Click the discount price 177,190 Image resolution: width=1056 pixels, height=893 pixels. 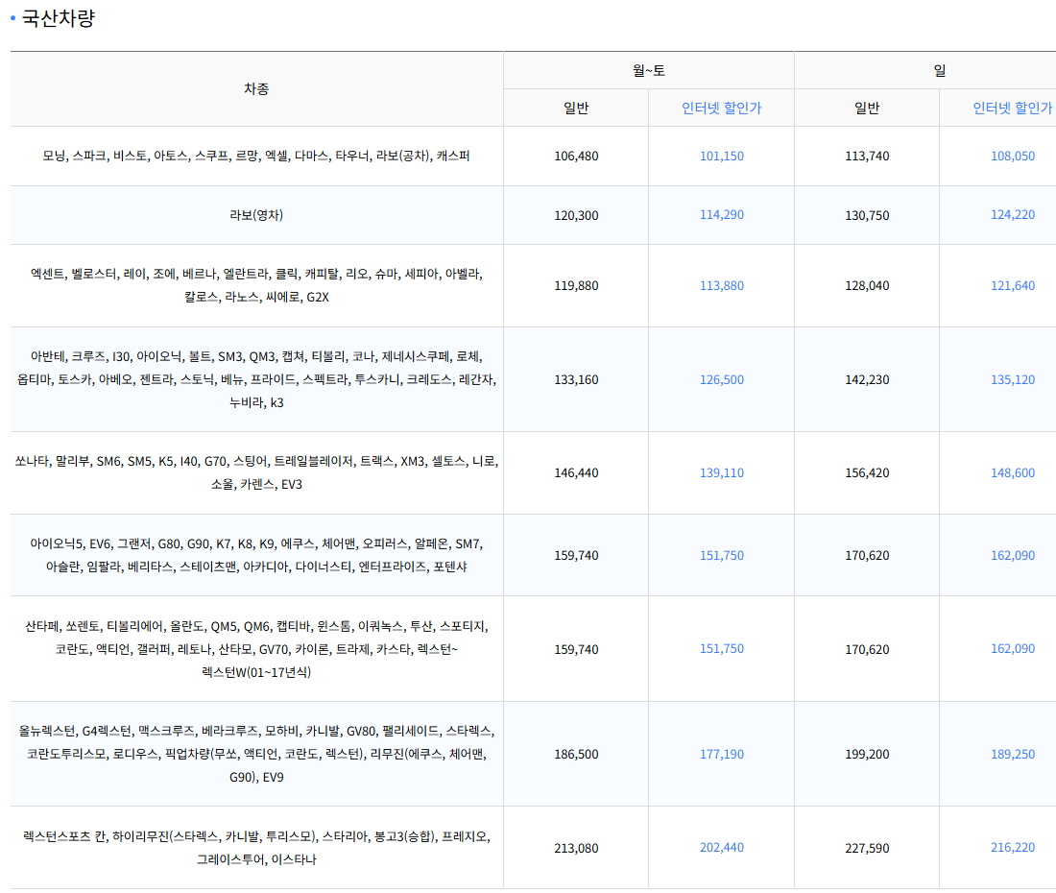(x=721, y=755)
